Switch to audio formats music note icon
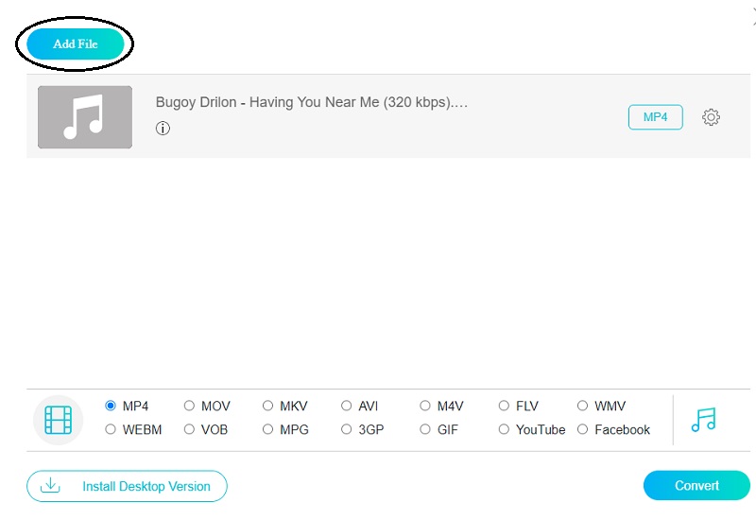This screenshot has height=520, width=756. (x=704, y=419)
